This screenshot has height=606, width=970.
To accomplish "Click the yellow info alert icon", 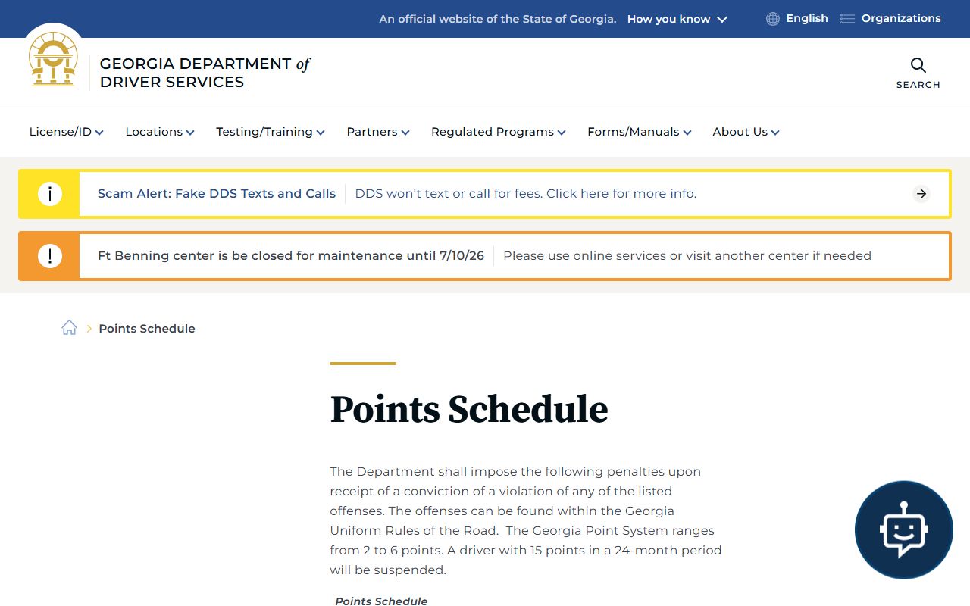I will click(x=50, y=194).
